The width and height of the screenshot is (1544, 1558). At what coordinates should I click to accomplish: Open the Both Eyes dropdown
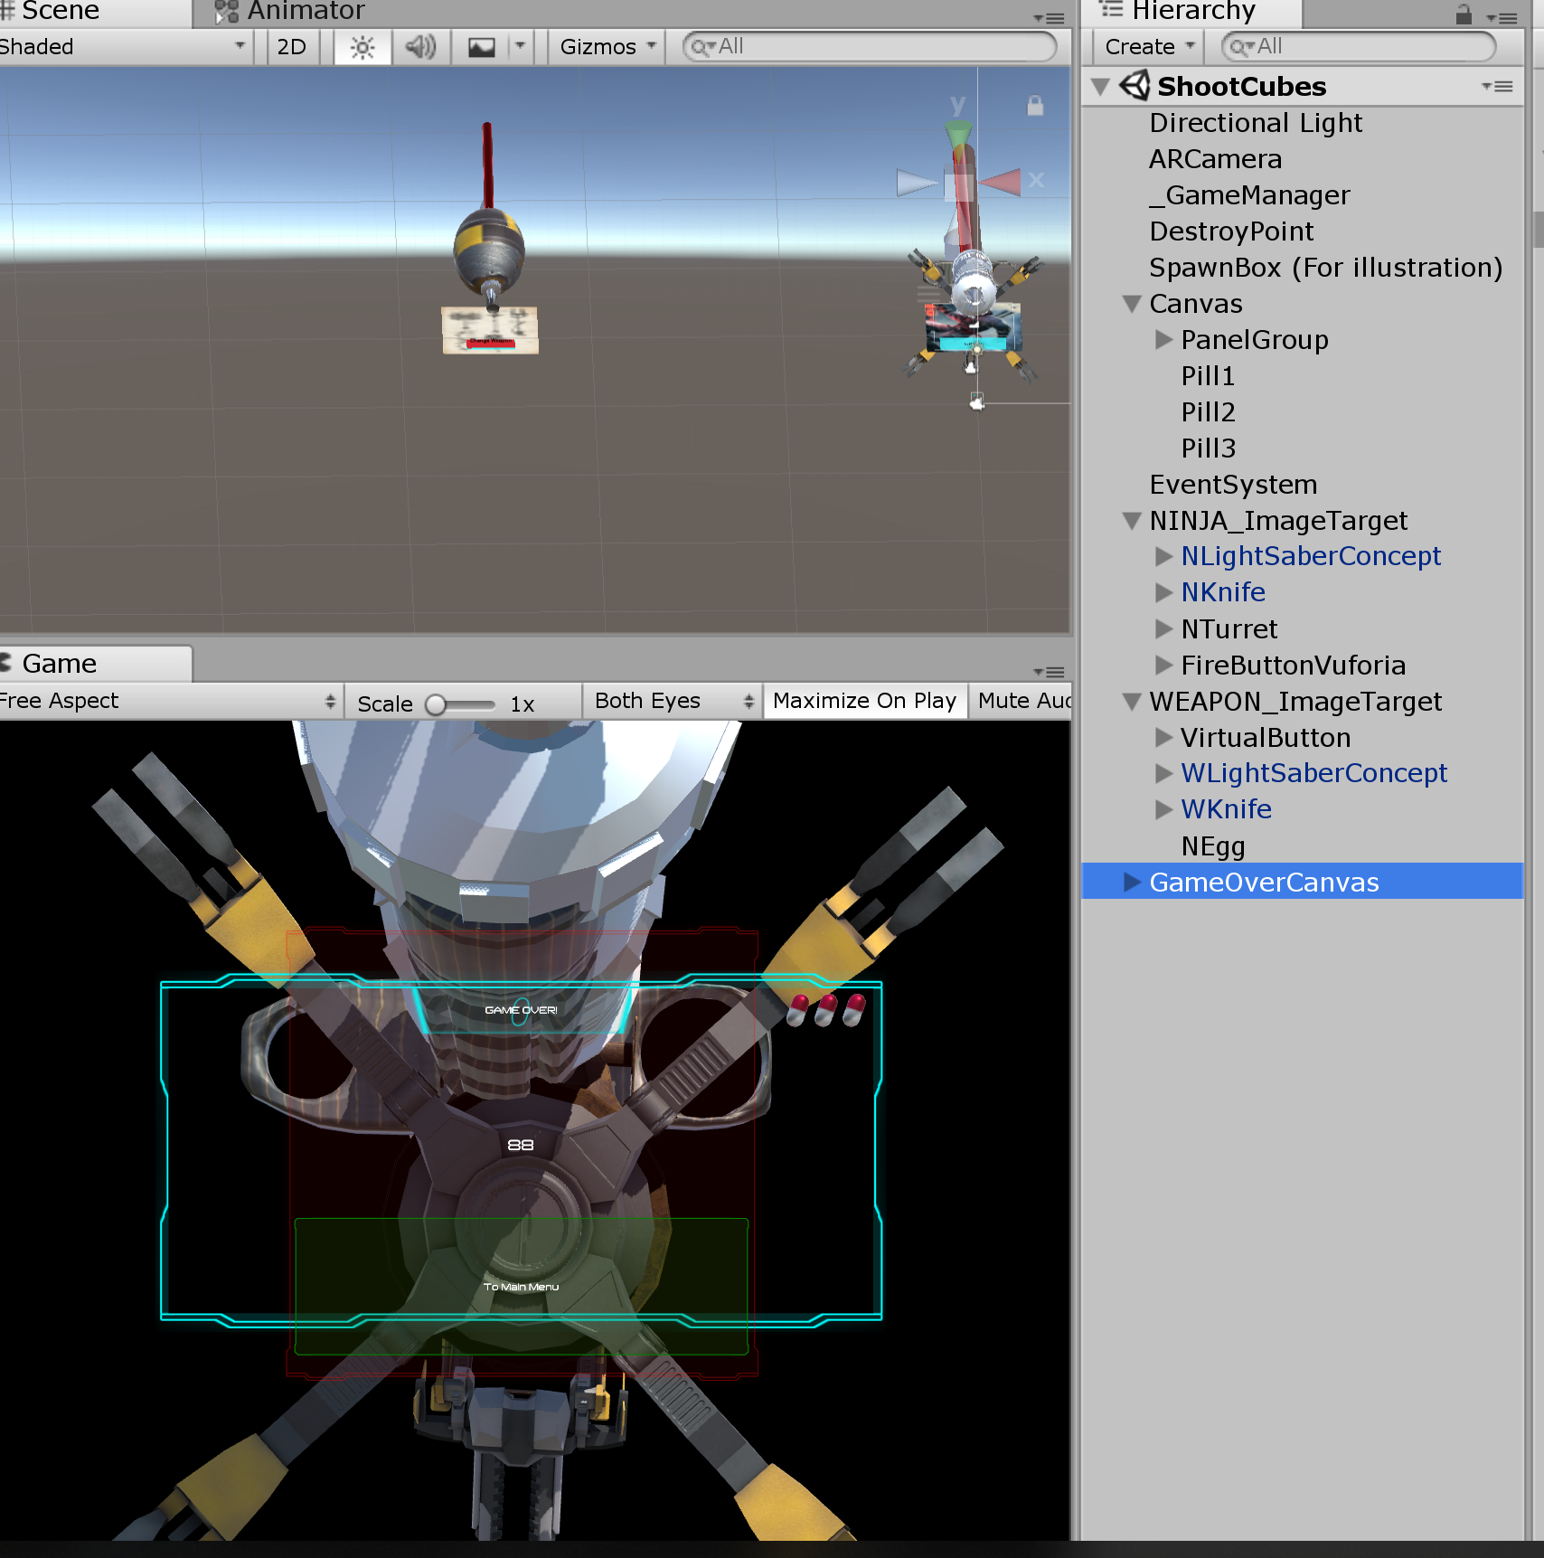(673, 701)
